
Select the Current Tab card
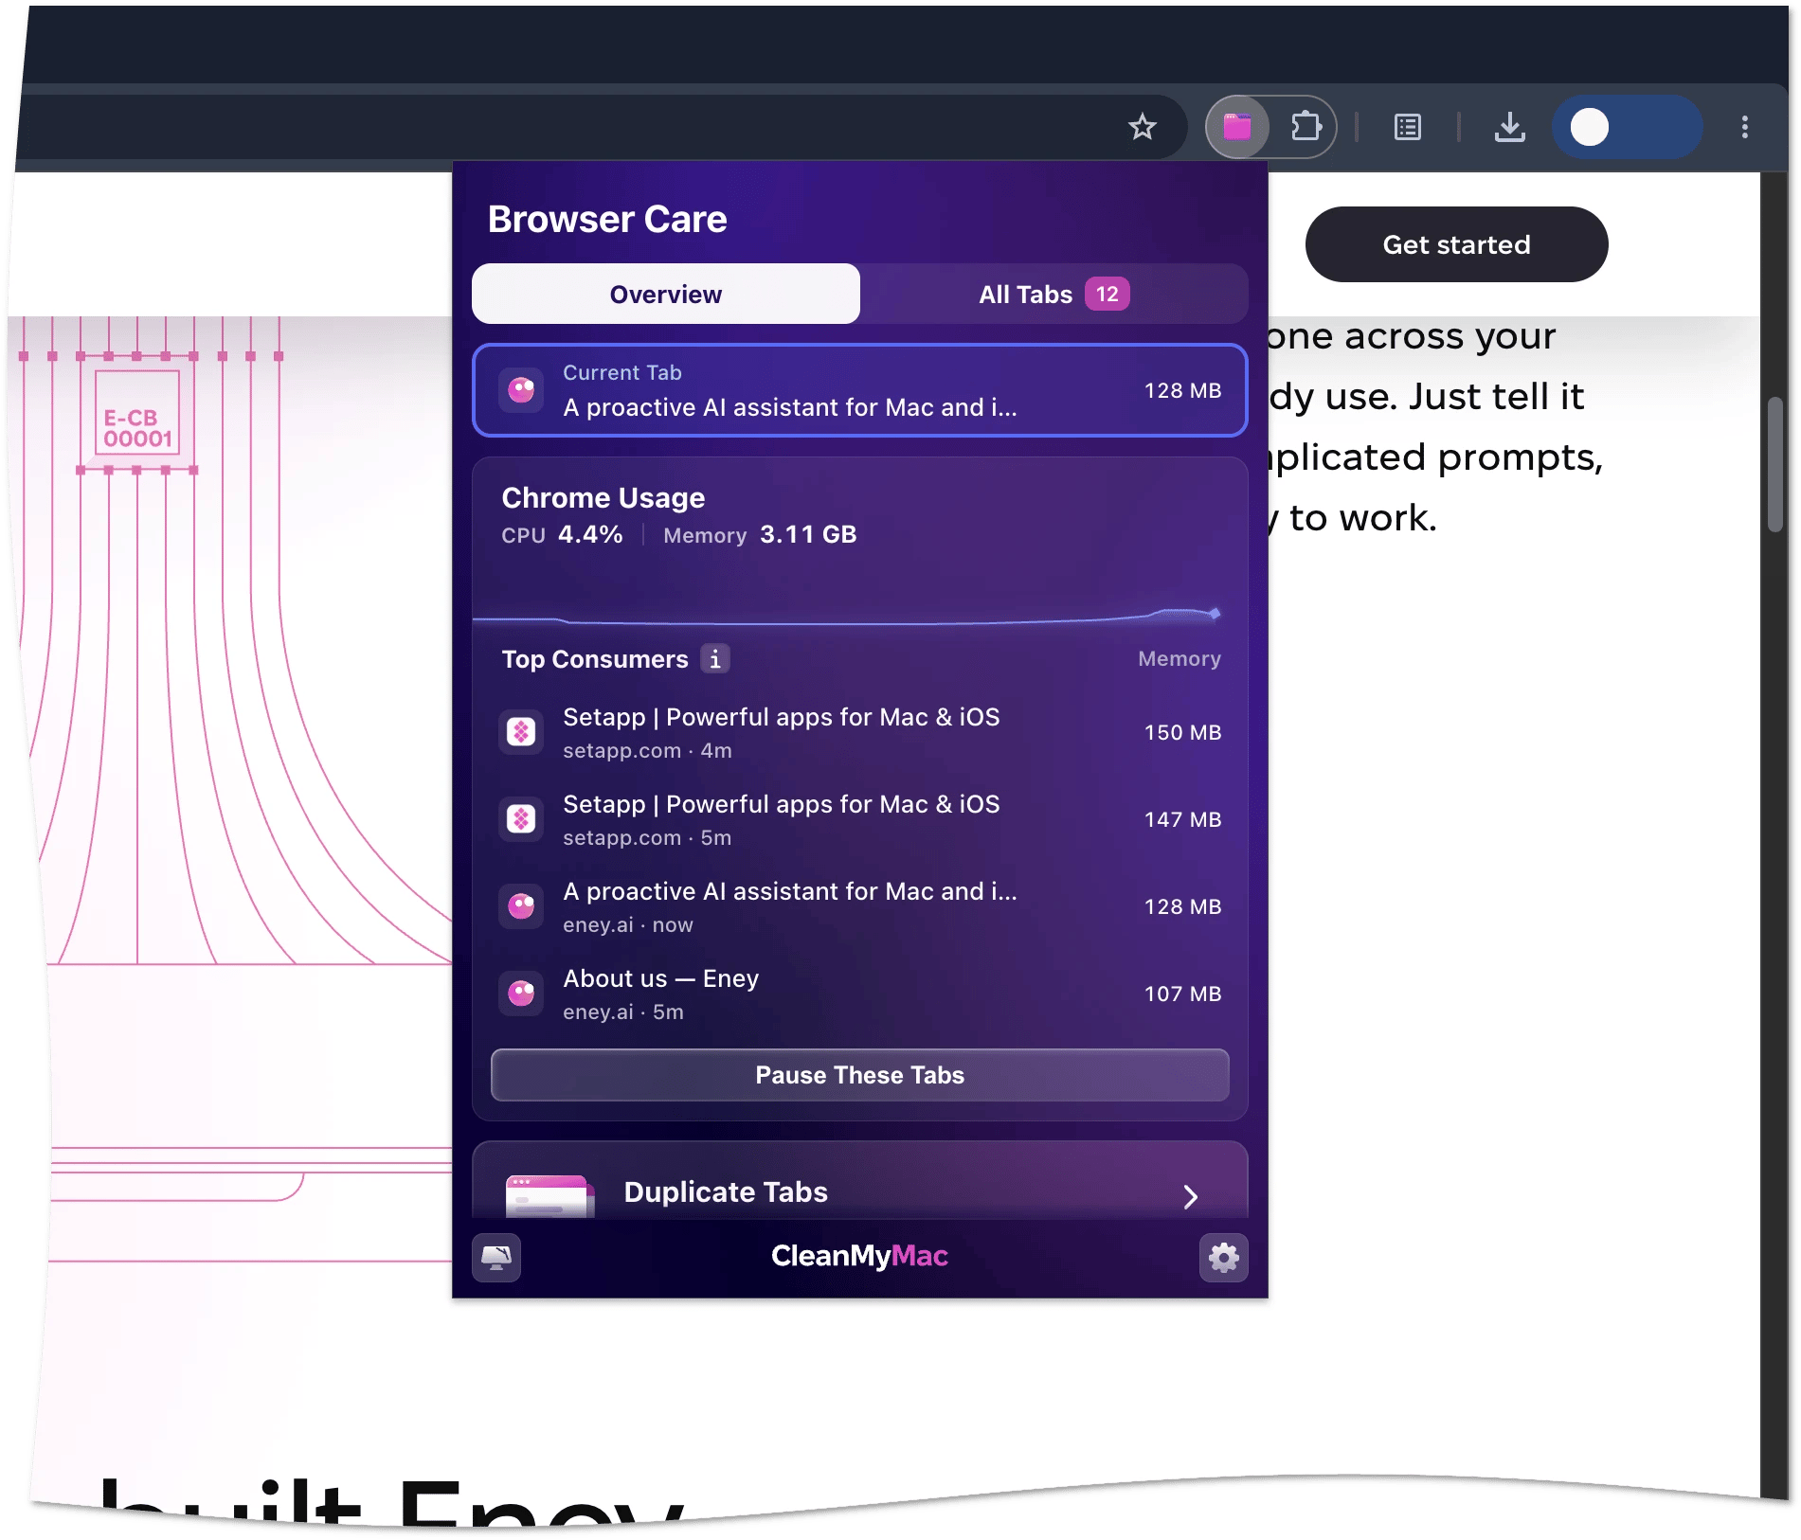click(860, 390)
